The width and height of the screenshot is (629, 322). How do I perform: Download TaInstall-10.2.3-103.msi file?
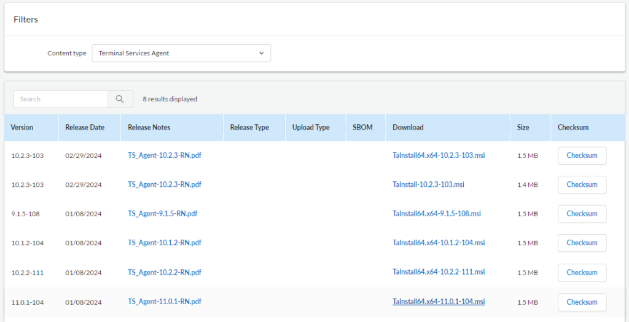click(428, 185)
